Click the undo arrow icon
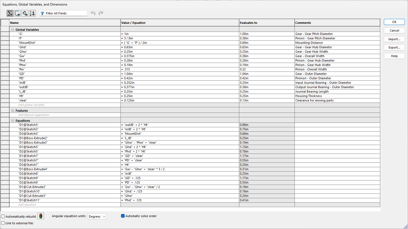 click(93, 13)
